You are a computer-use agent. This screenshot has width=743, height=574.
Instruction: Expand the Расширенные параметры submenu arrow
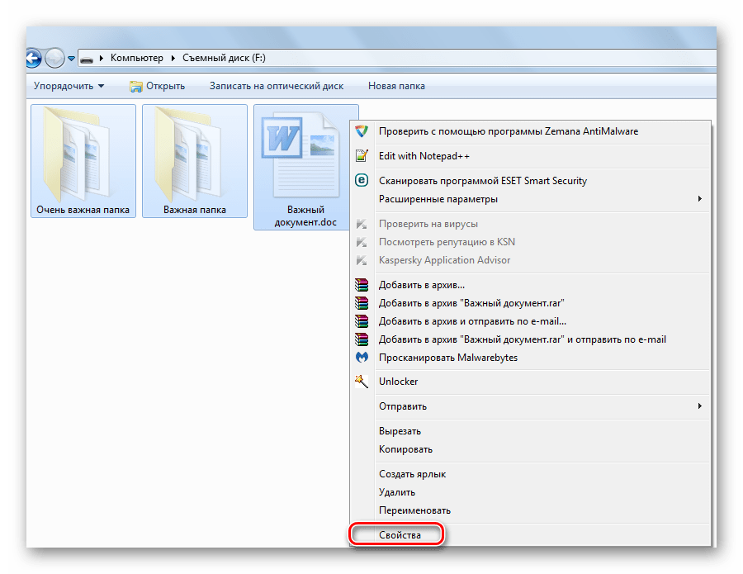(700, 198)
